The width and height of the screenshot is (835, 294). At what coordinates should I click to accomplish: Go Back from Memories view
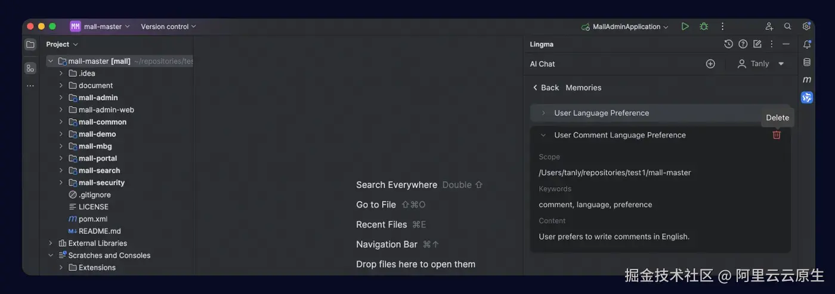coord(545,88)
